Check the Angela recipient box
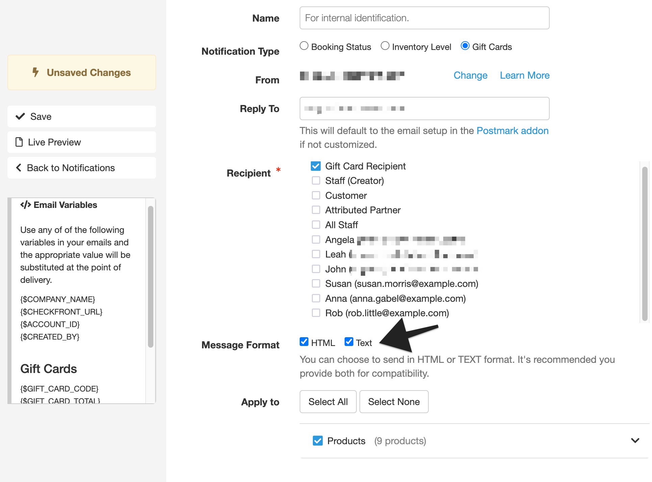This screenshot has height=482, width=652. [x=316, y=240]
